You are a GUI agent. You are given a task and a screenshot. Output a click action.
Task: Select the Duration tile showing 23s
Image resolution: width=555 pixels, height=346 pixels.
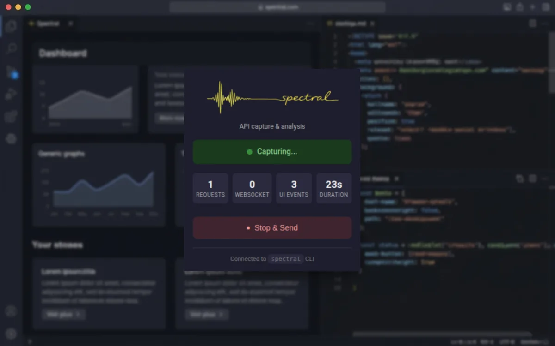pos(334,188)
